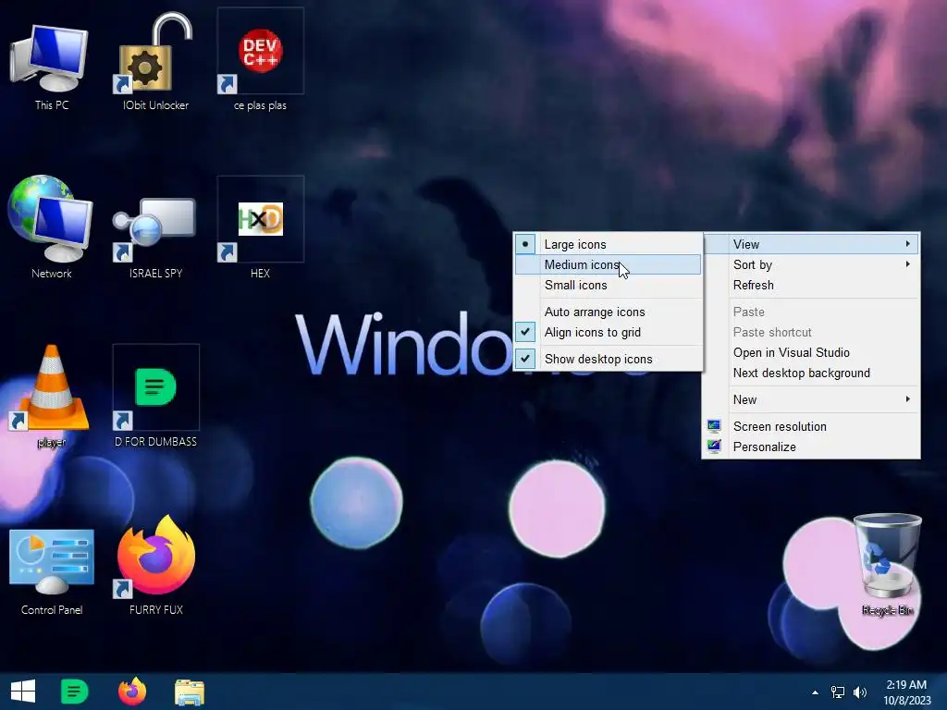
Task: Launch Firefox from the taskbar
Action: coord(131,692)
